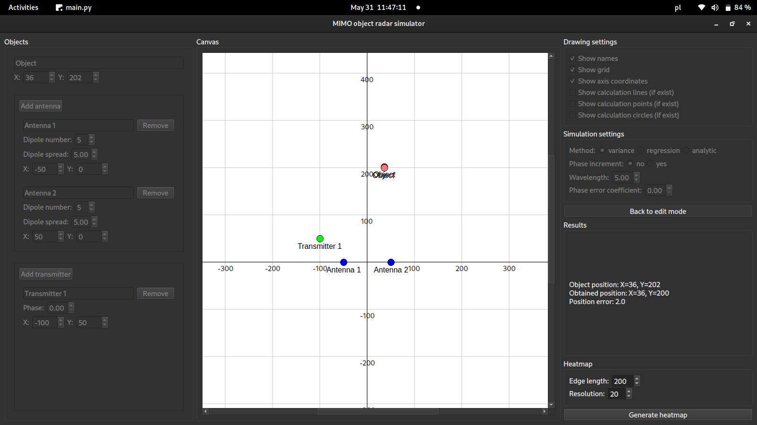Click Antenna 1 X field showing -50

pyautogui.click(x=45, y=169)
